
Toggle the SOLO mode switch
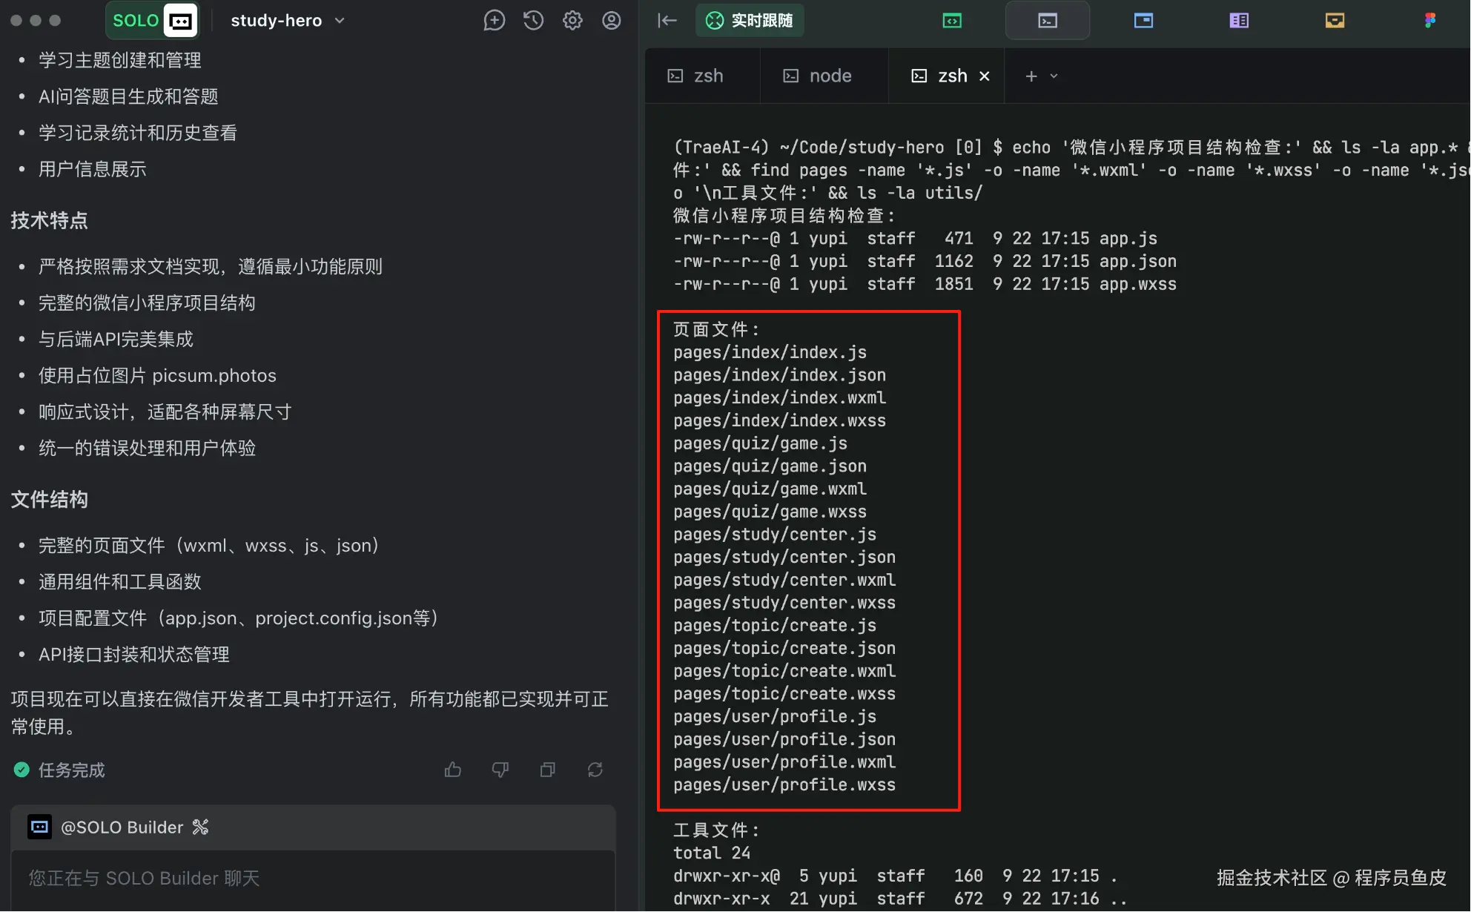point(153,21)
